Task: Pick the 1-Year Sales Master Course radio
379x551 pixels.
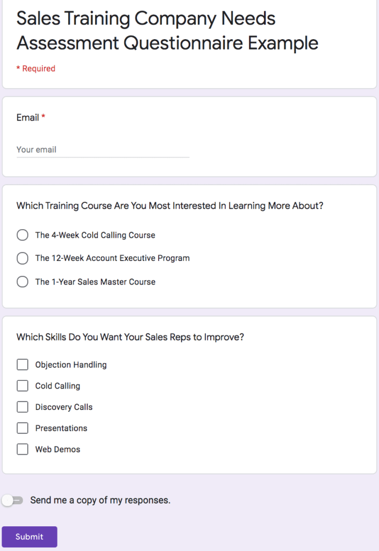Action: [x=23, y=282]
